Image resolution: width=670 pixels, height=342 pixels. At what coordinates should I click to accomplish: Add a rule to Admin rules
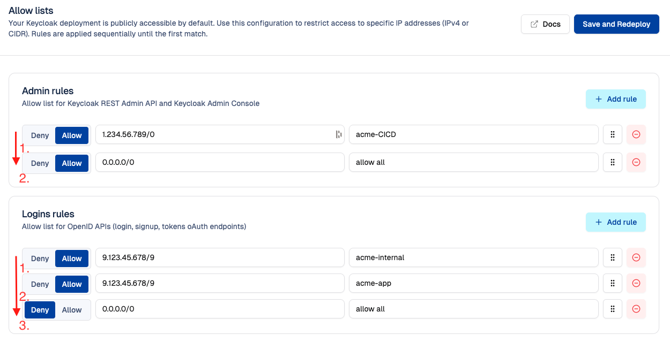(615, 99)
